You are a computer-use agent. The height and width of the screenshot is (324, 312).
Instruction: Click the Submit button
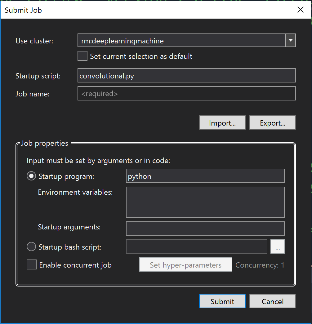[x=222, y=301]
